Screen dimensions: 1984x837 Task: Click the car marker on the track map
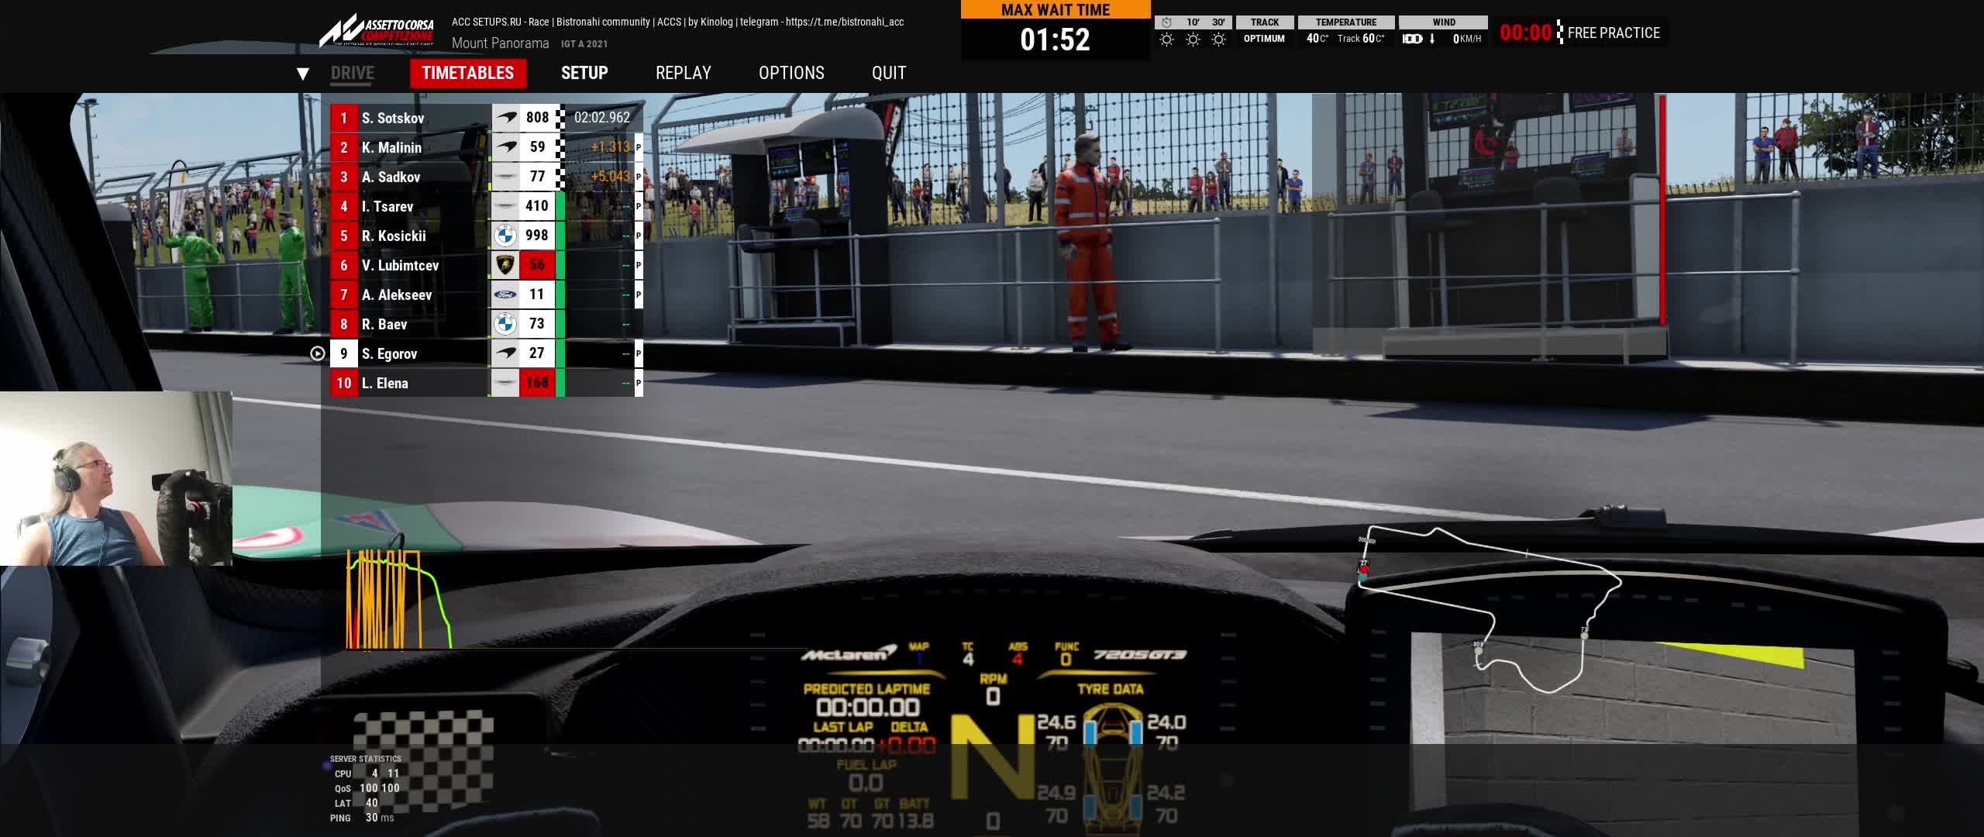[x=1363, y=570]
